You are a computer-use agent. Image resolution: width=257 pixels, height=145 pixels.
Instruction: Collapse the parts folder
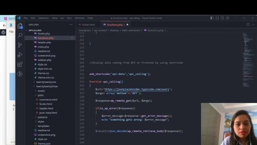(x=41, y=95)
